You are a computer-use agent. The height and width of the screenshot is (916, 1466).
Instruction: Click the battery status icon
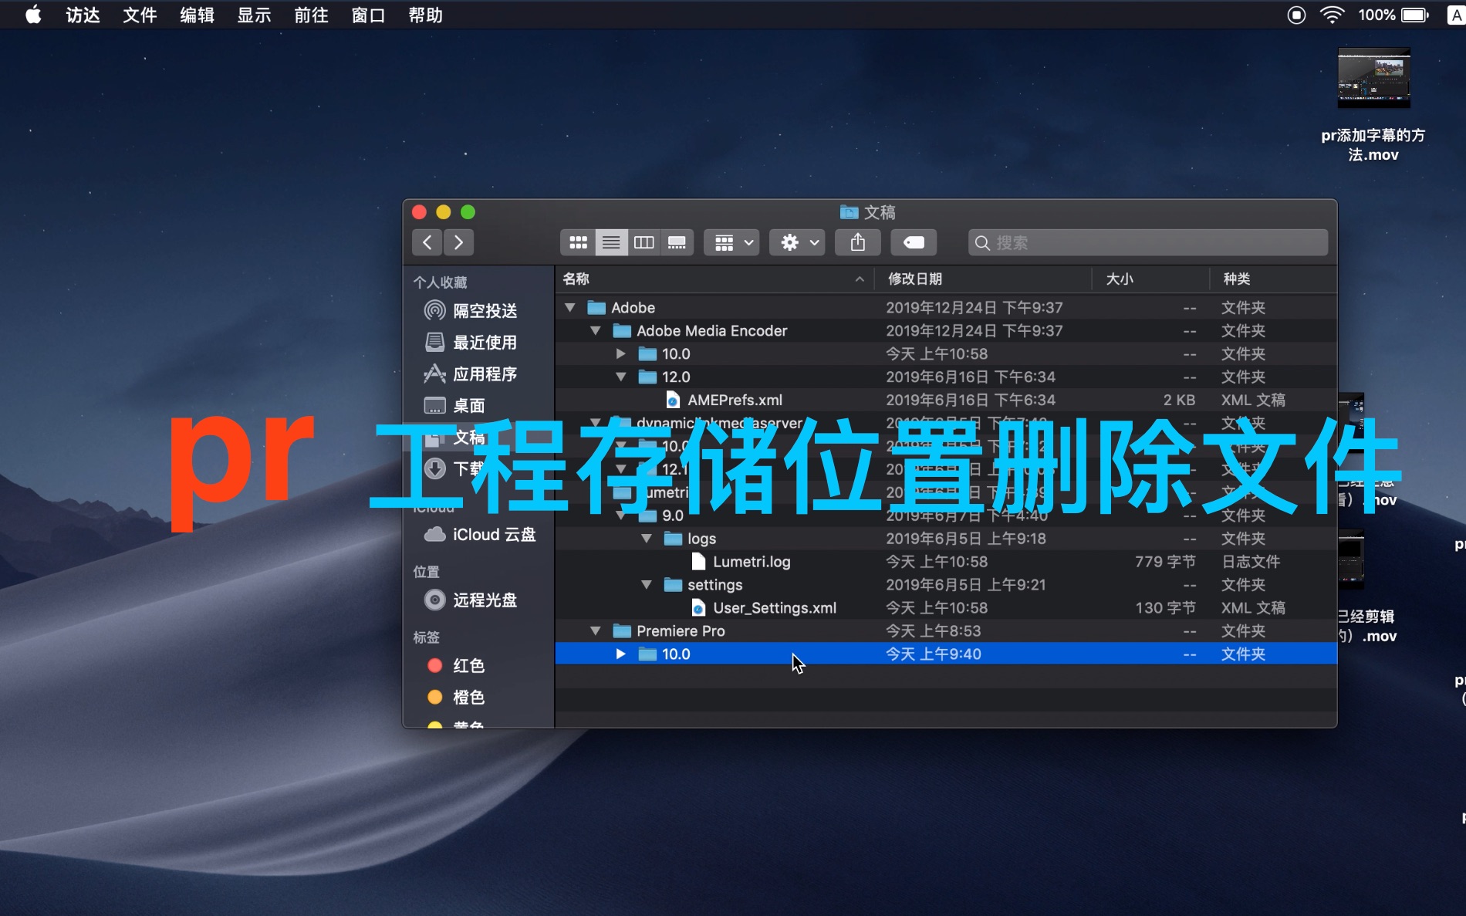[x=1415, y=15]
